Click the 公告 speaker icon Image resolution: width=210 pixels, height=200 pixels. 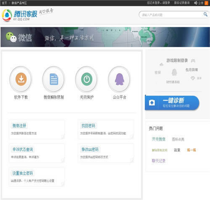(x=196, y=3)
